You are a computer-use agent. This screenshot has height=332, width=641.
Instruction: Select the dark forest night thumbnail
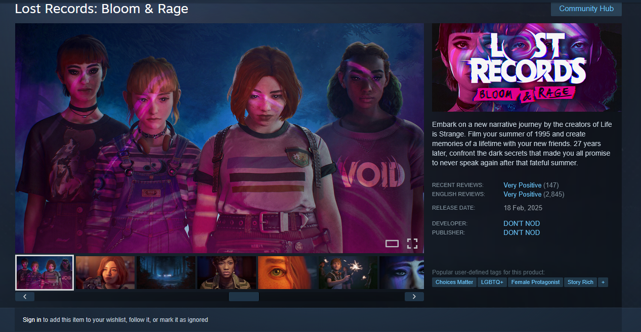point(166,272)
